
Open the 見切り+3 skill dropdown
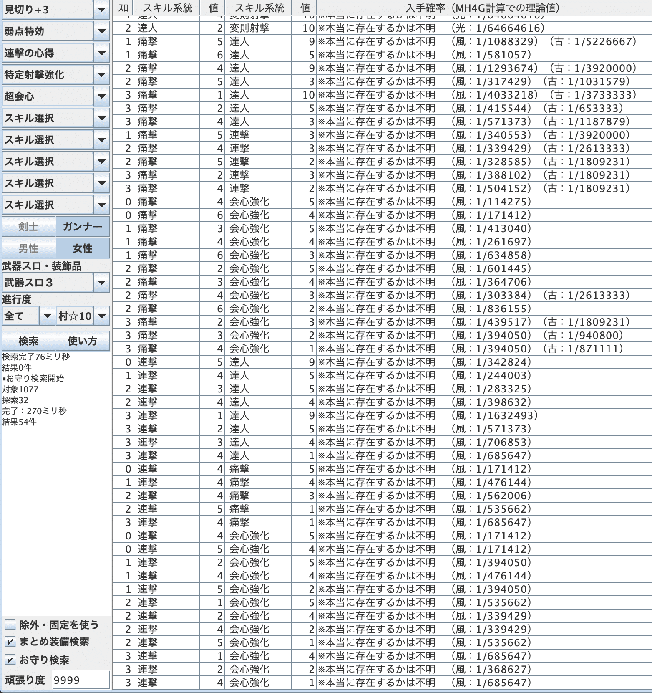(101, 10)
